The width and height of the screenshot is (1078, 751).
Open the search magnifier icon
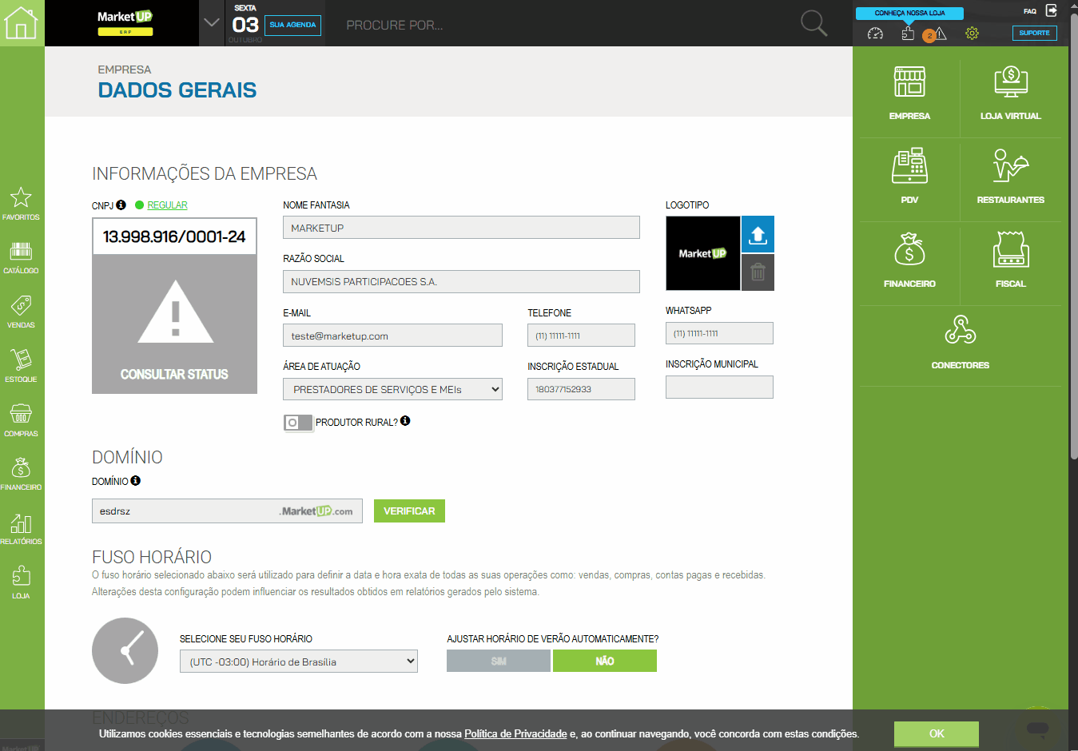point(813,23)
